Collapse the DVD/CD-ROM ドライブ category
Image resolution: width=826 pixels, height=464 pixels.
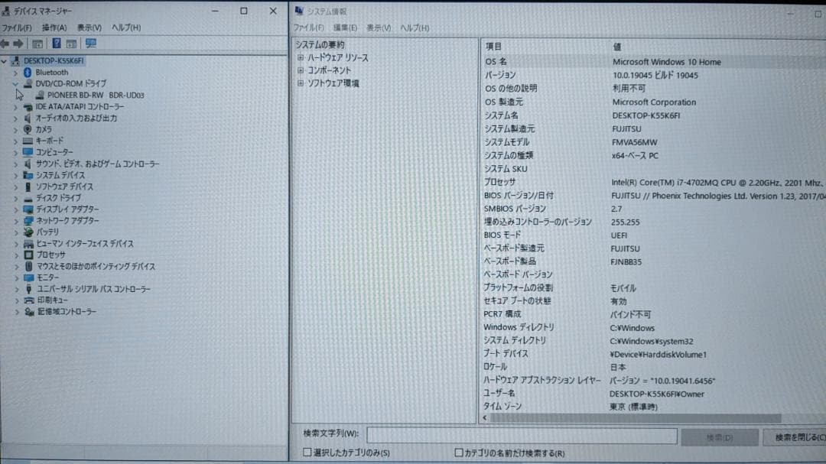(x=17, y=83)
